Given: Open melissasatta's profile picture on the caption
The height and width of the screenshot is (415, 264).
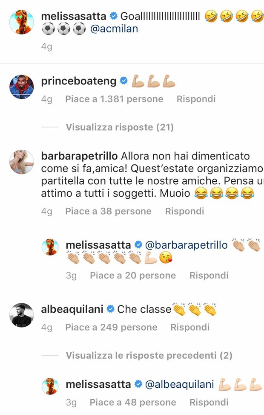Looking at the screenshot, I should [21, 22].
